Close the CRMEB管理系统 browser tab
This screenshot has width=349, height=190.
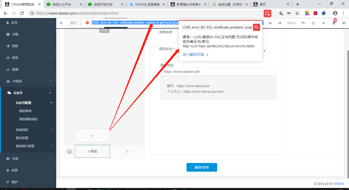click(39, 4)
